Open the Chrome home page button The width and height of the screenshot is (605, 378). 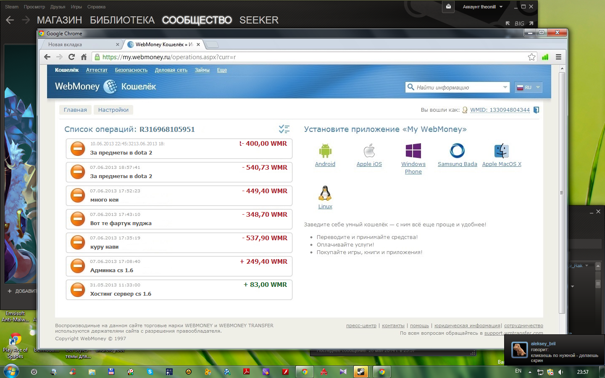pos(84,57)
